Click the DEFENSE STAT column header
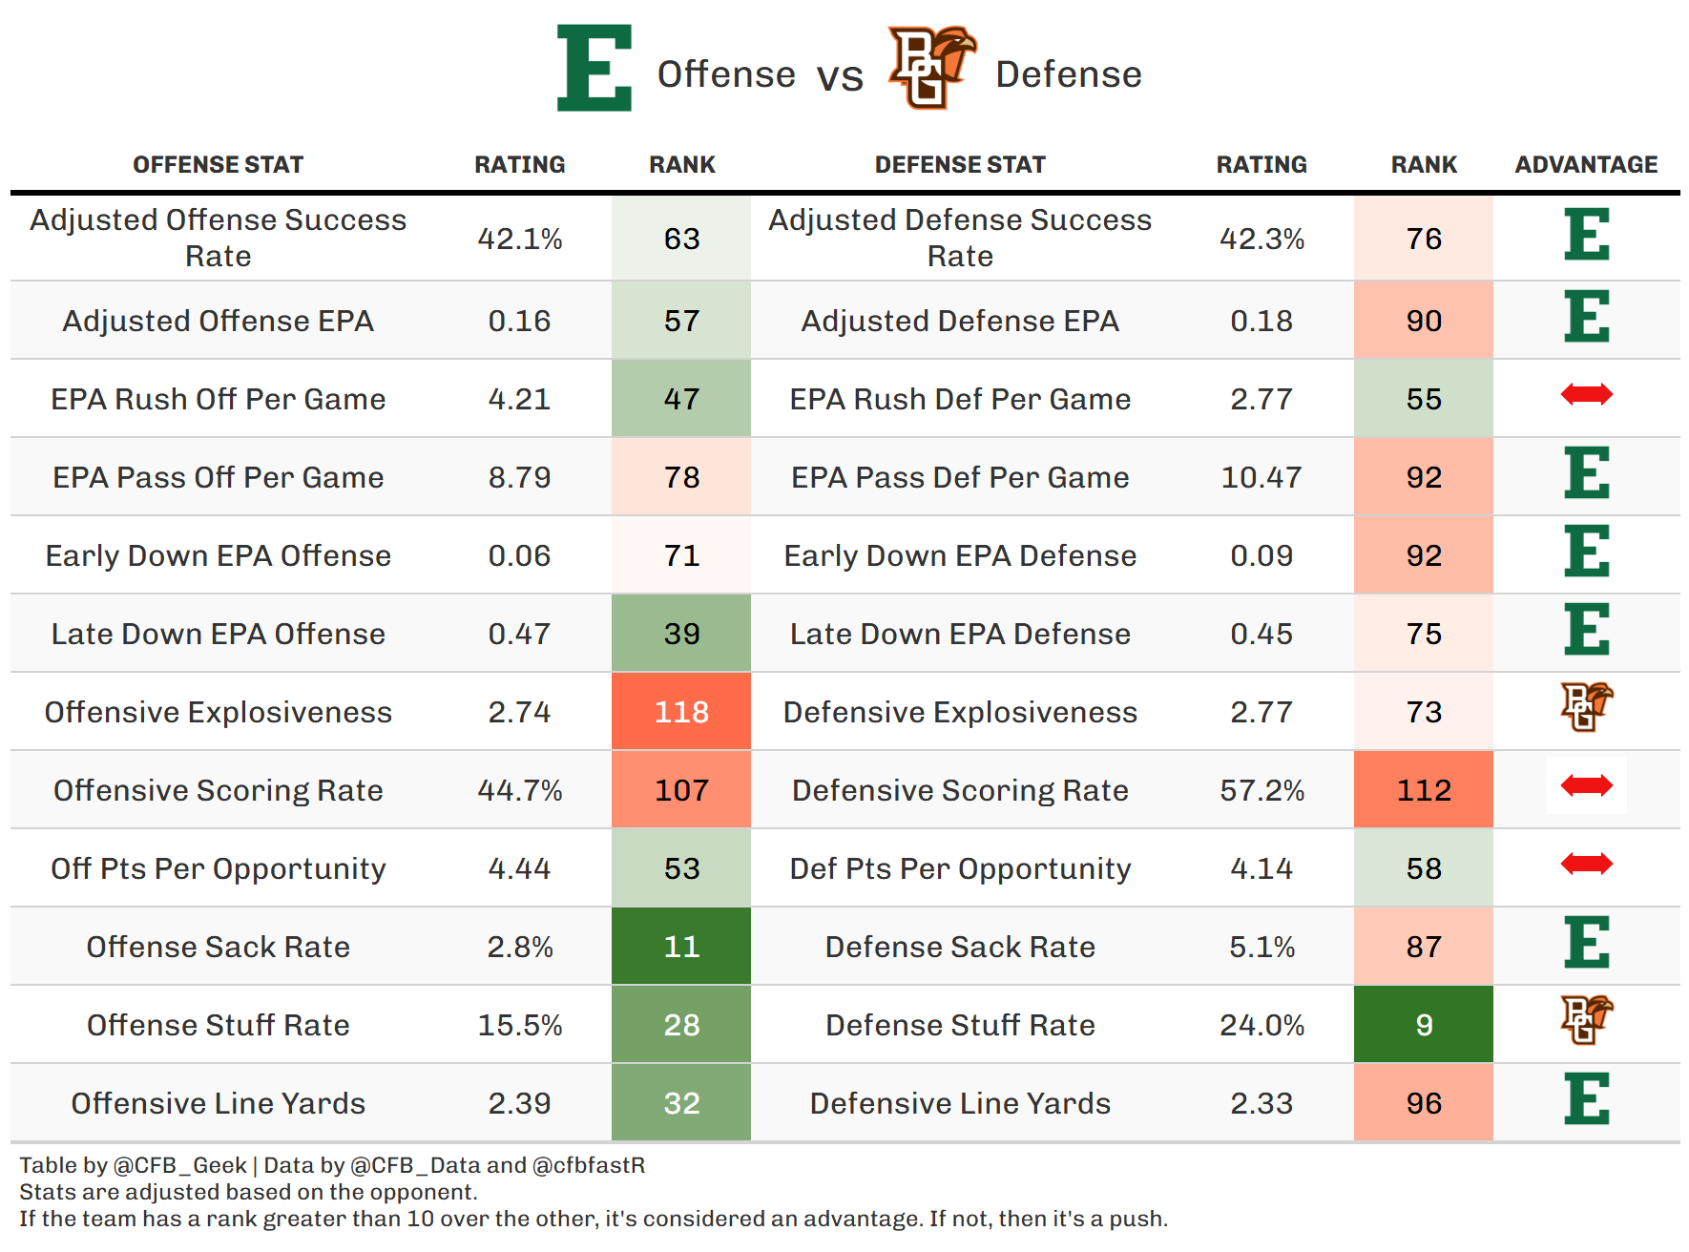The width and height of the screenshot is (1689, 1252). coord(960,165)
